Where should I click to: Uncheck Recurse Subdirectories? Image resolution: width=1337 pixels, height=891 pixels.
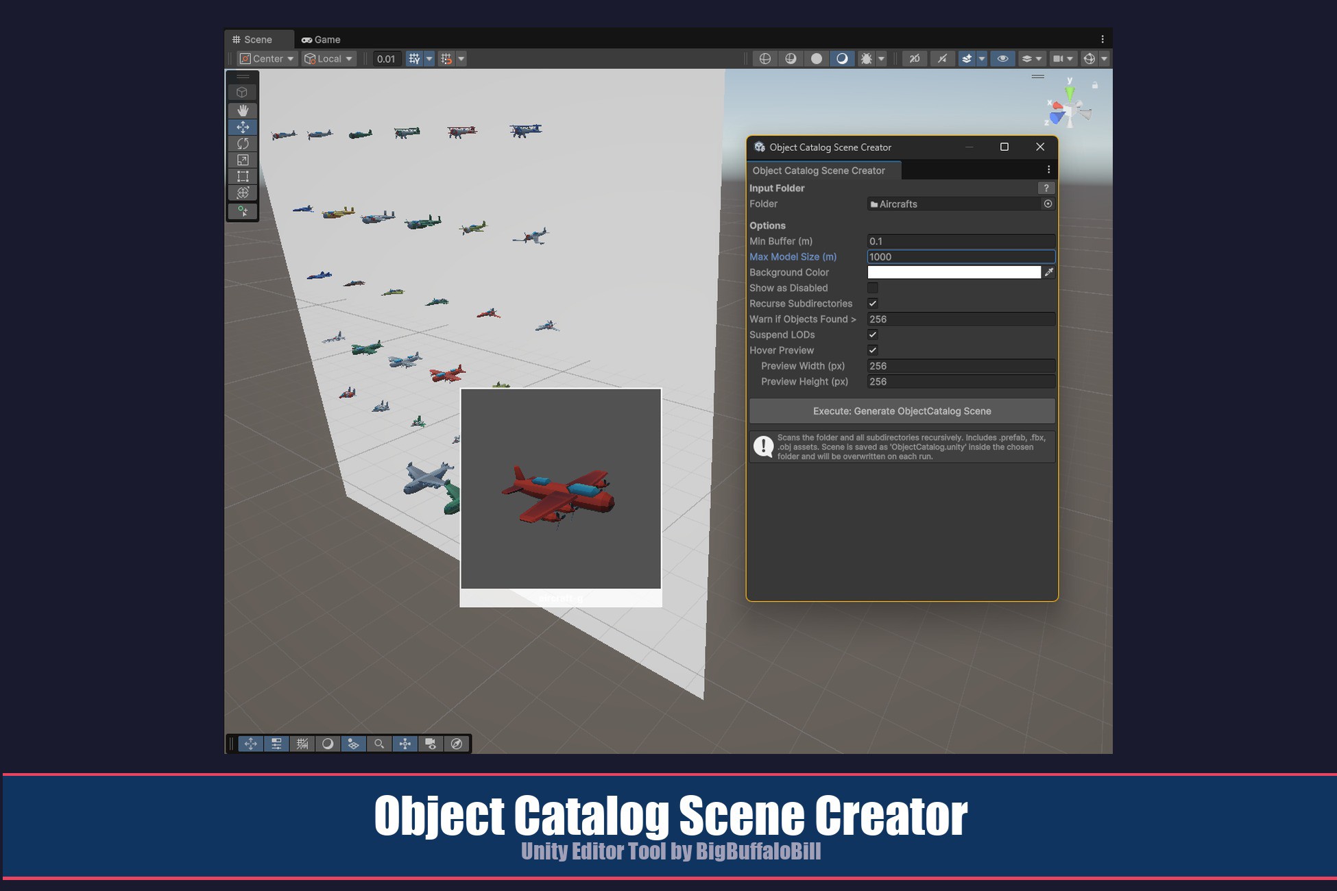click(x=873, y=304)
